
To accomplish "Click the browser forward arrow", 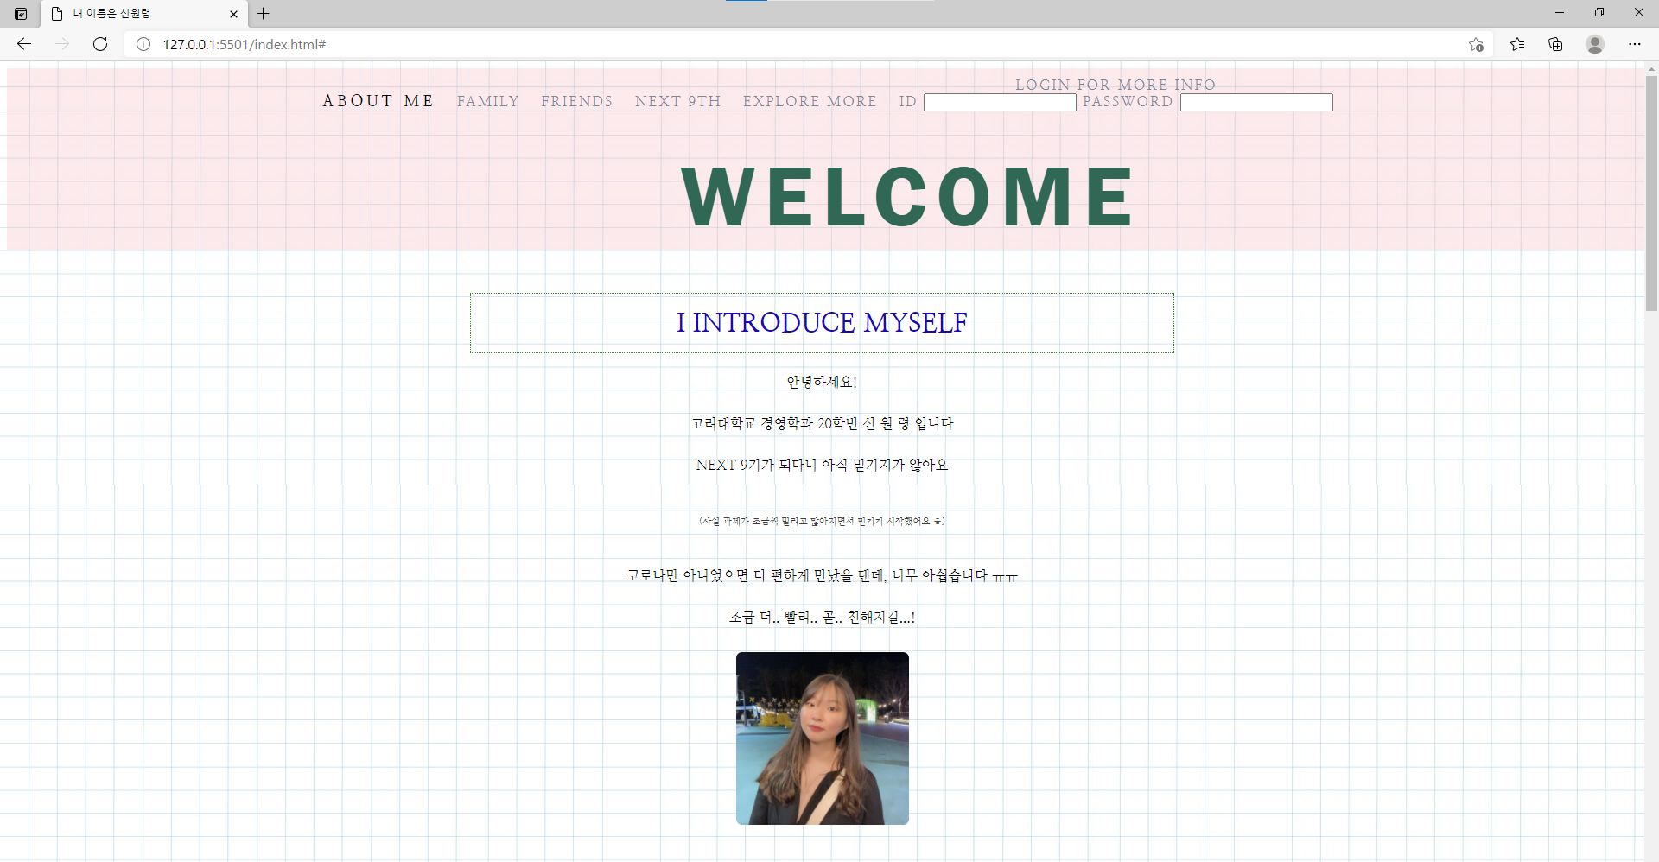I will pyautogui.click(x=61, y=44).
